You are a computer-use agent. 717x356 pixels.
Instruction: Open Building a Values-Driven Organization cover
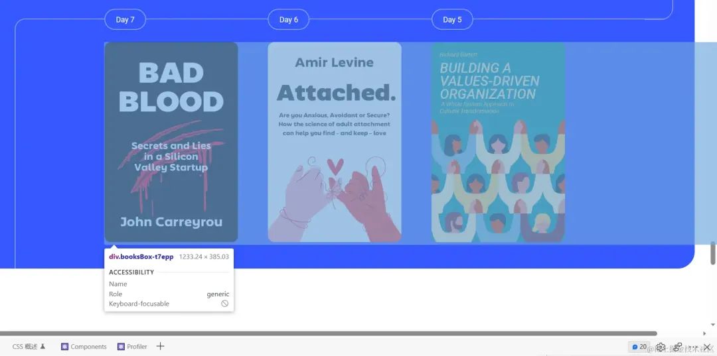tap(499, 142)
